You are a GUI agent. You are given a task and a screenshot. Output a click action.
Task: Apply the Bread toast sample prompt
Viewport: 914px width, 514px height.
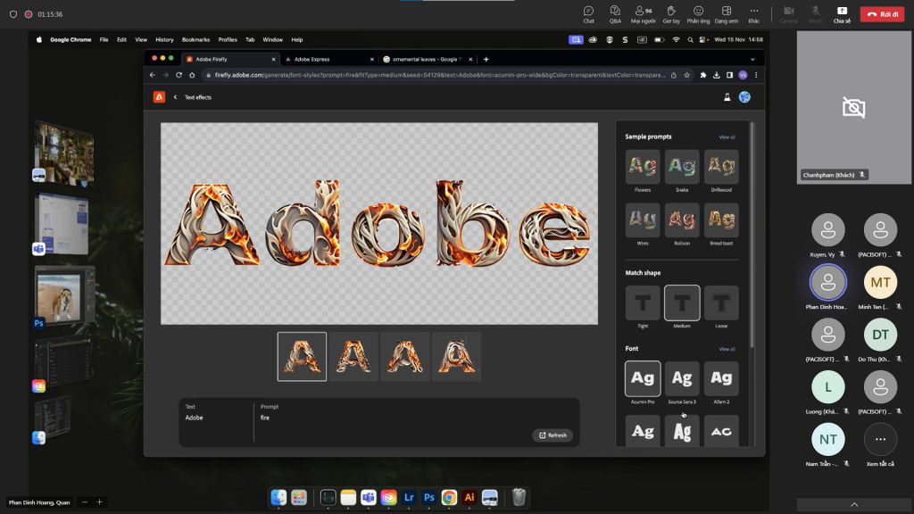click(x=721, y=220)
